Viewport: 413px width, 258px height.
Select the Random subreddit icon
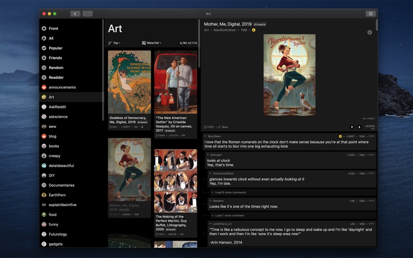tap(44, 68)
